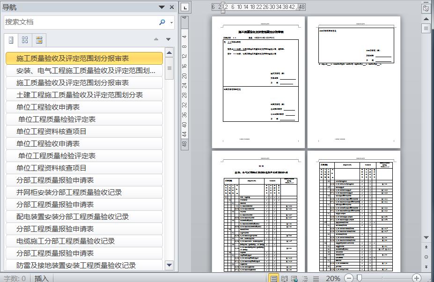Switch to the page thumbnails browse tab

click(x=25, y=40)
